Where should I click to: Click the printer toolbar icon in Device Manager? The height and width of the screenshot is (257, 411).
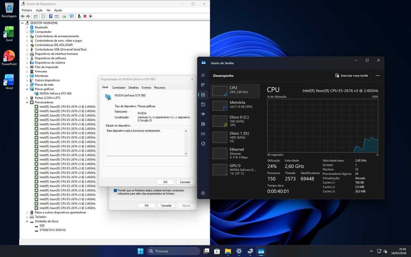pyautogui.click(x=64, y=16)
